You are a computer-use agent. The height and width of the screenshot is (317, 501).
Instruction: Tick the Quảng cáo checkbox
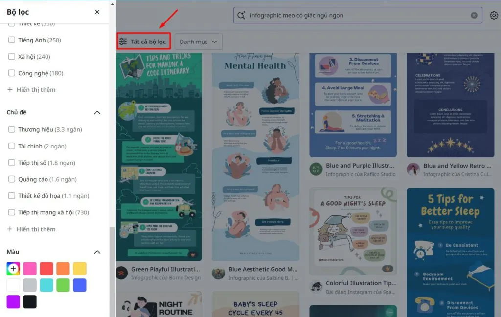(x=12, y=179)
